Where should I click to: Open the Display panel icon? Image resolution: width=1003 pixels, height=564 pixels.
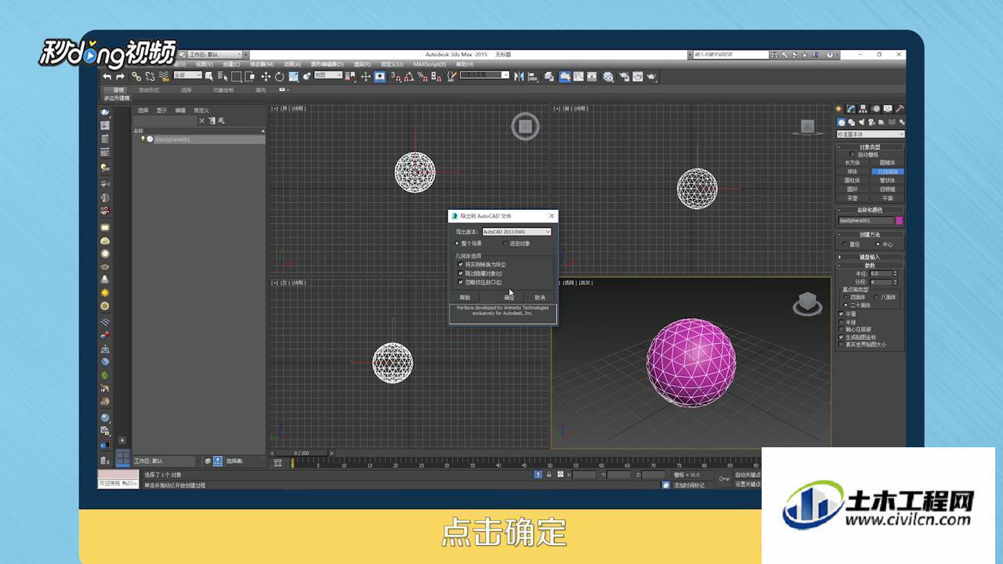point(888,109)
